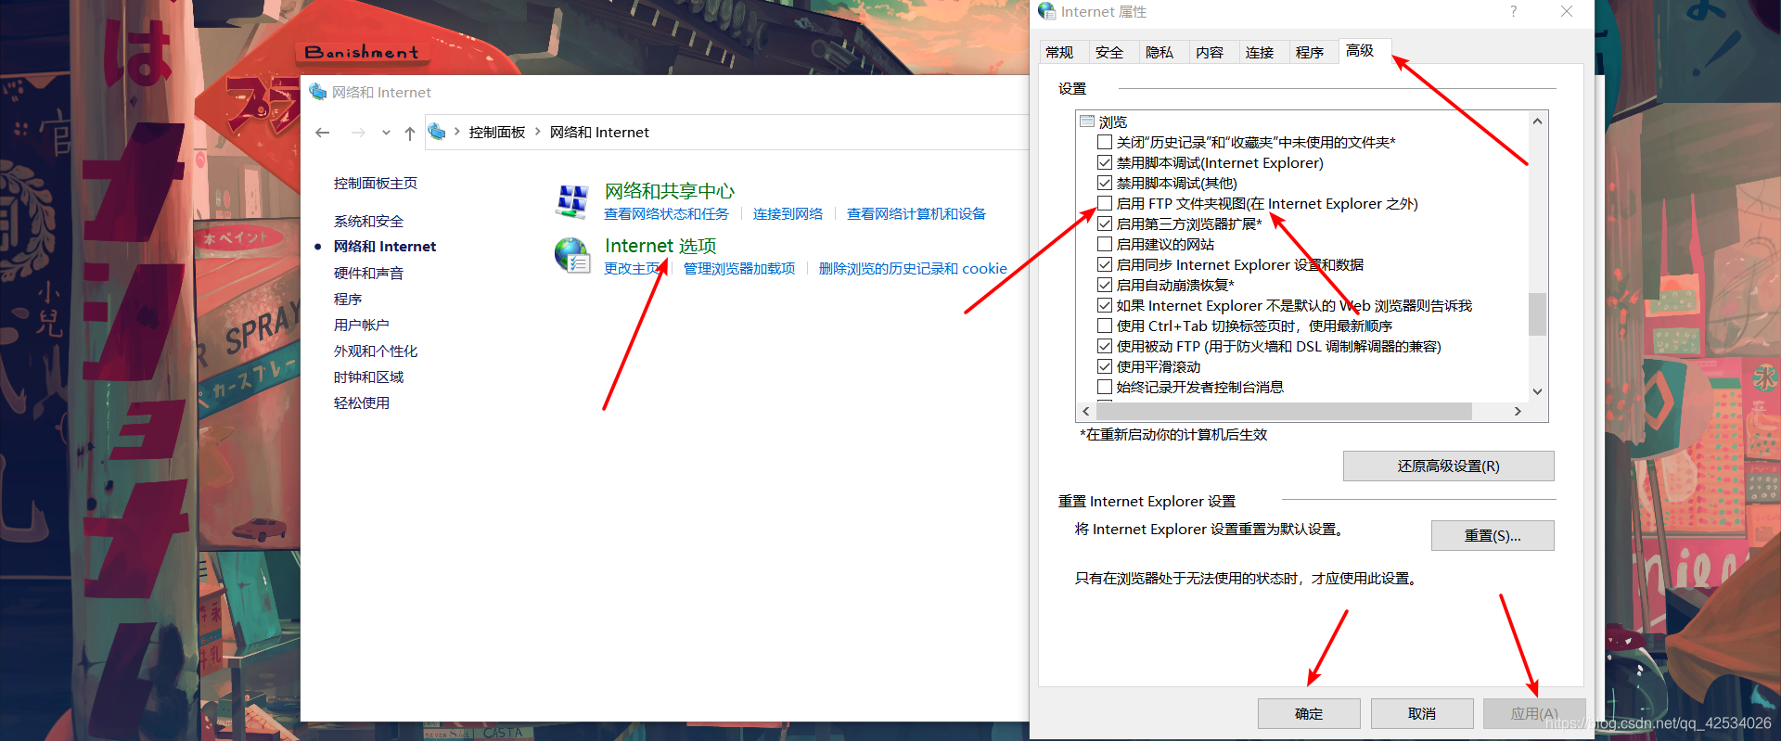Click the settings list scroll right arrow
The width and height of the screenshot is (1781, 741).
[x=1518, y=411]
